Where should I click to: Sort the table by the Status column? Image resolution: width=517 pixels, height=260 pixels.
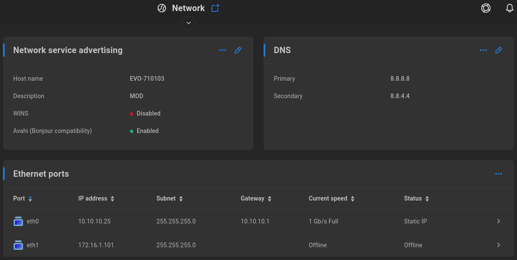416,198
